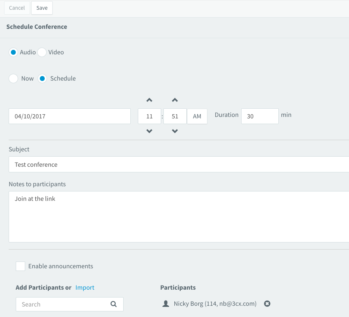This screenshot has width=349, height=317.
Task: Select the Audio conference type
Action: 14,52
